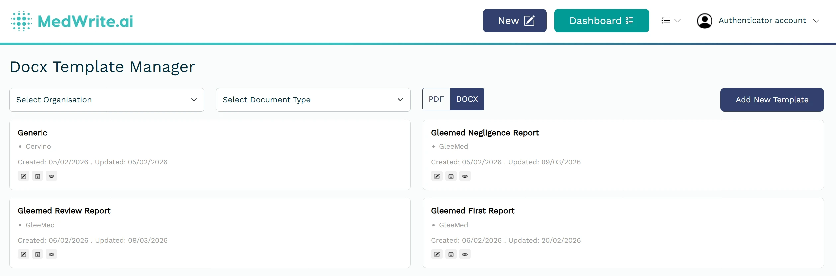Click the Gleemed First Report title

point(472,211)
